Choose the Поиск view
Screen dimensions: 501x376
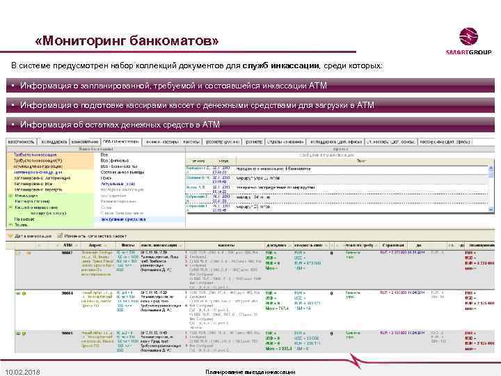tap(106, 178)
